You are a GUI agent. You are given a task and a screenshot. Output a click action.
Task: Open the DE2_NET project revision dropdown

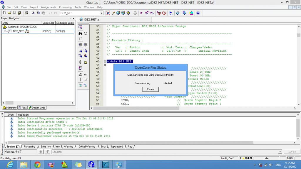(x=101, y=13)
